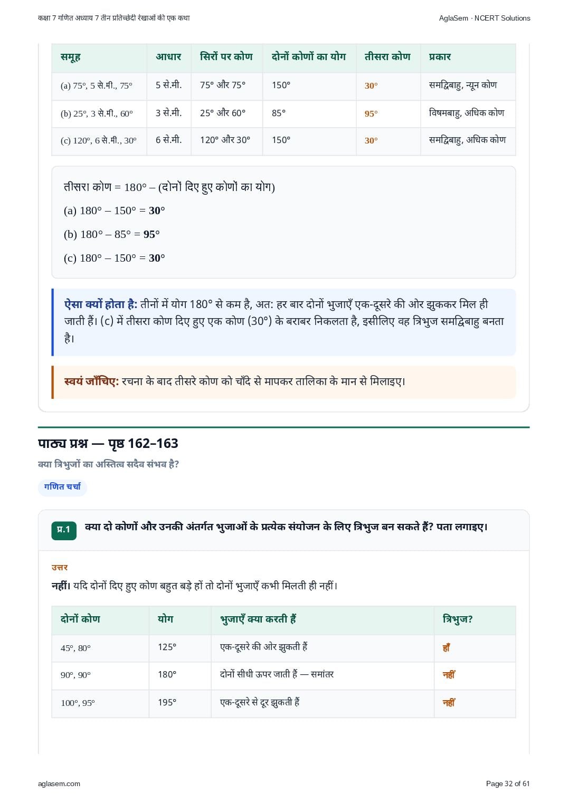This screenshot has height=803, width=568.
Task: Select the प्रकार column header
Action: (x=440, y=56)
